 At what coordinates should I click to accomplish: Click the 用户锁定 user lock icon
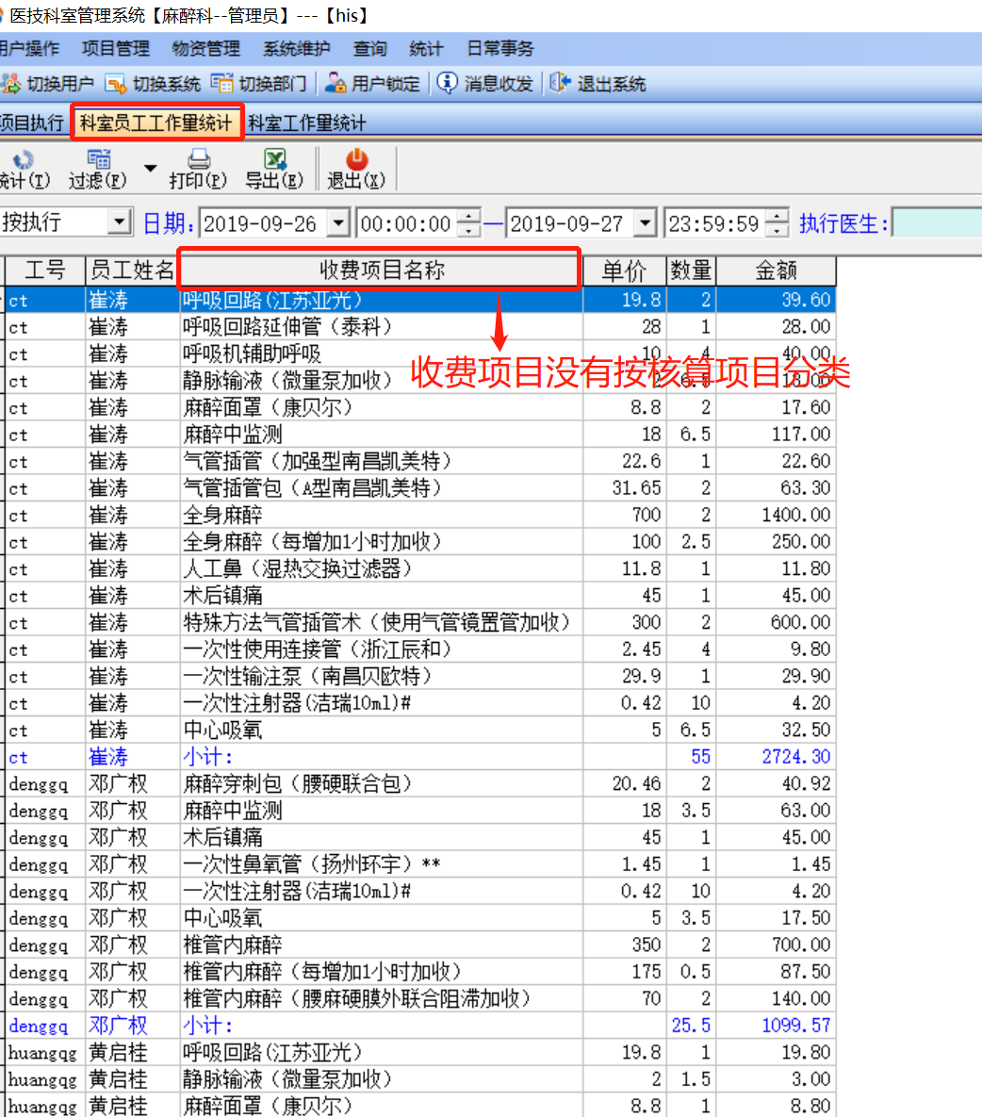tap(335, 83)
